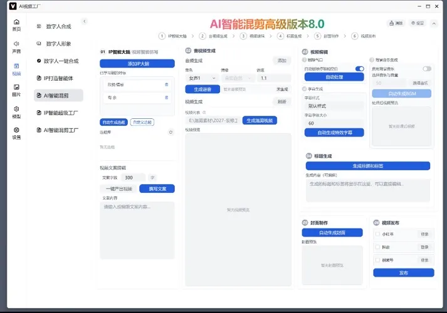Click the info icon beside 视频元素

204,113
